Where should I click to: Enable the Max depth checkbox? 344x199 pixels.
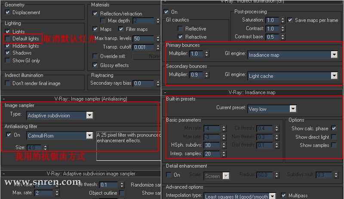pos(103,21)
